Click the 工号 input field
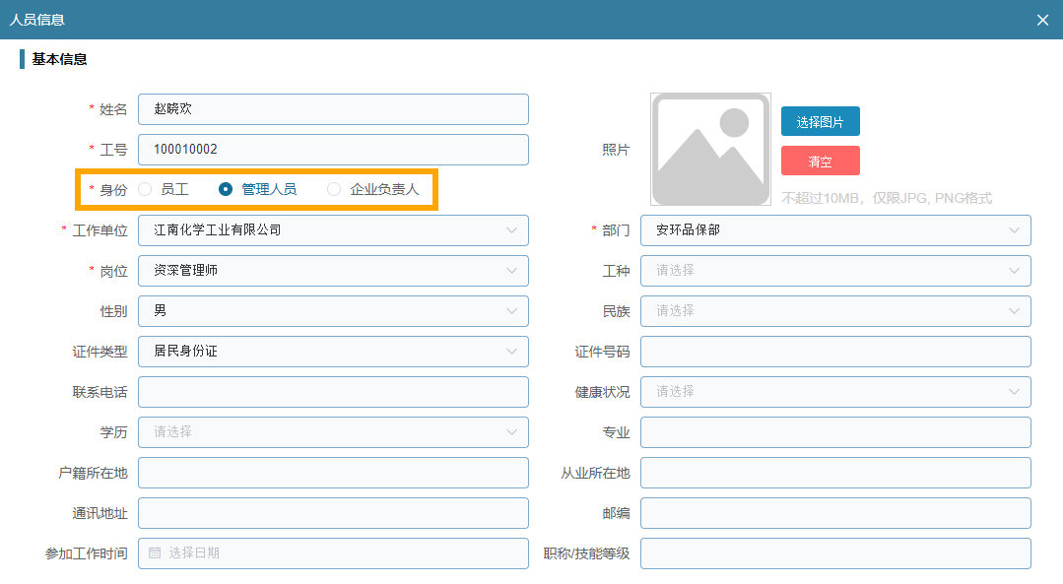The image size is (1063, 584). tap(333, 150)
